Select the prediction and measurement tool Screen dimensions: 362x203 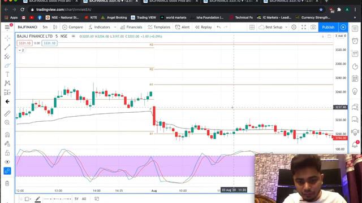pyautogui.click(x=7, y=92)
